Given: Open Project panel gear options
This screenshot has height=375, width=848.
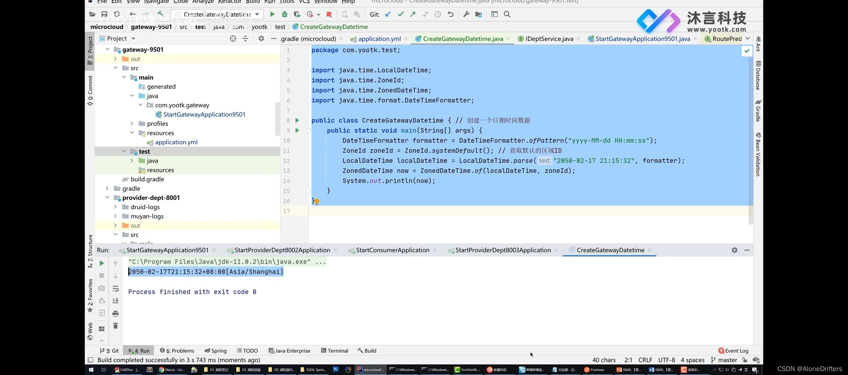Looking at the screenshot, I should point(261,39).
